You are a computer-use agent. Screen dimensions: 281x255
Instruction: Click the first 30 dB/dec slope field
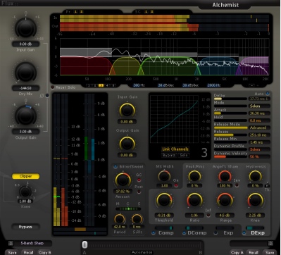pyautogui.click(x=166, y=85)
